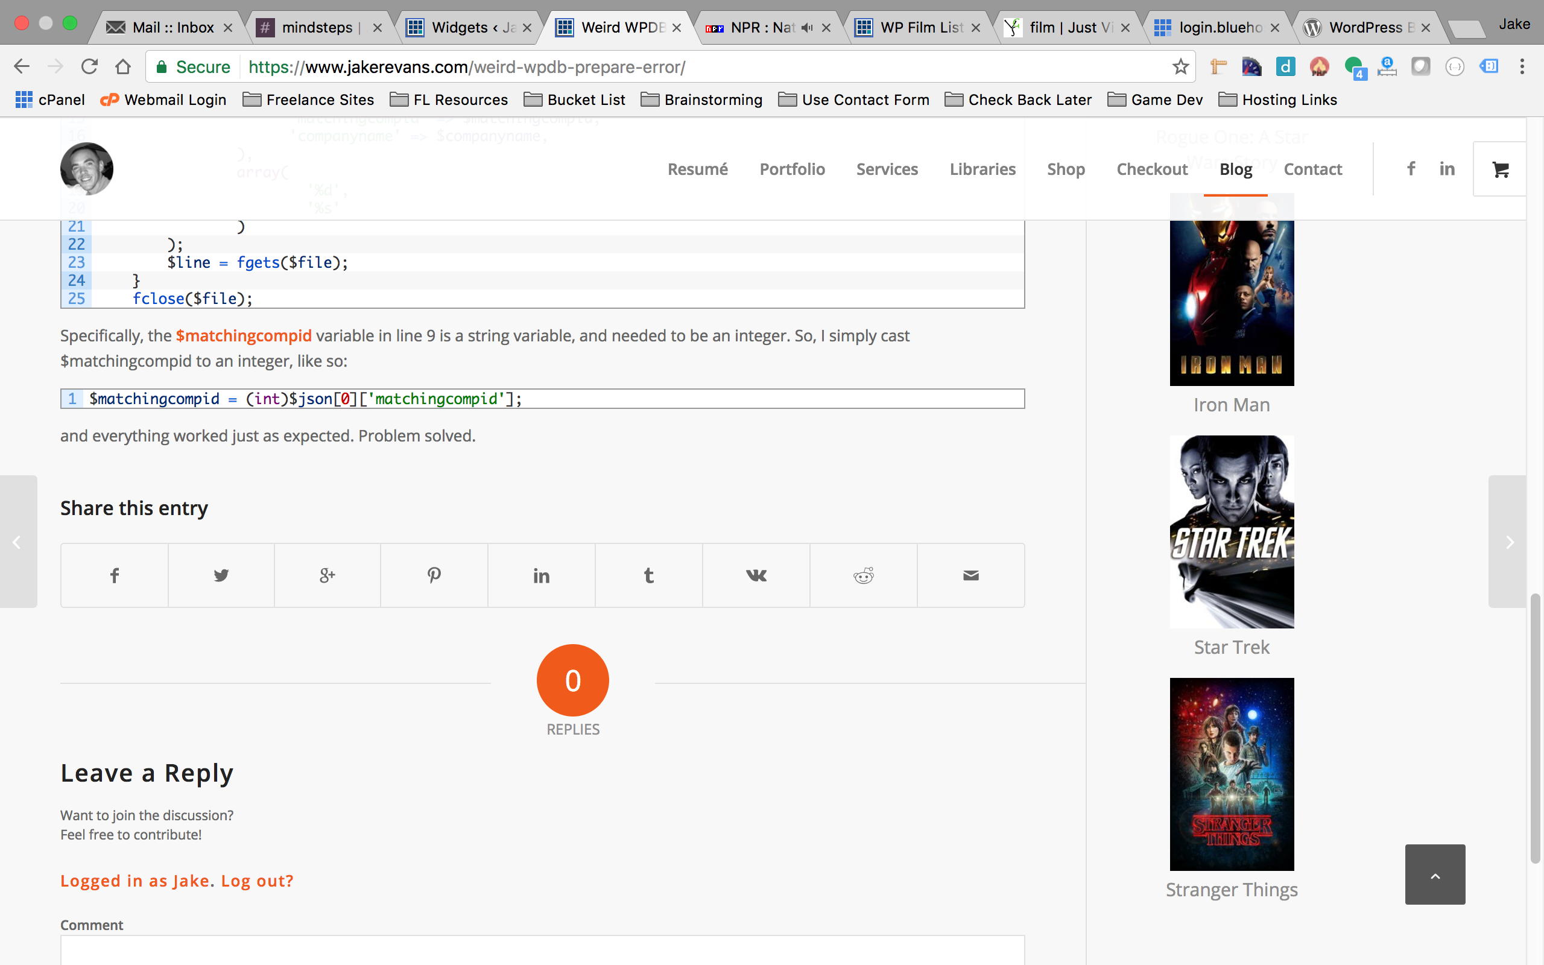This screenshot has height=965, width=1544.
Task: Open the Iron Man poster
Action: (x=1232, y=289)
